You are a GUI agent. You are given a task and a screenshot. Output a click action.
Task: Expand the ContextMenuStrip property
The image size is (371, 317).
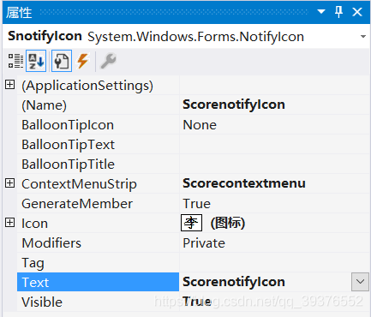(x=9, y=183)
